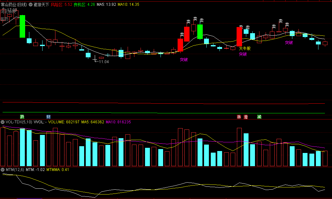Select the 常山药业(日线) stock title
This screenshot has width=332, height=199.
14,5
